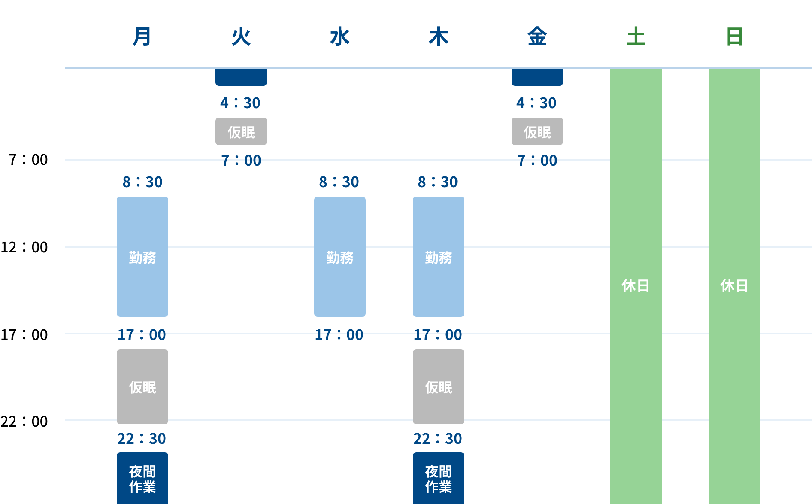Click Monday's 夜間作業 night work block
Viewport: 812px width, 504px height.
point(142,478)
